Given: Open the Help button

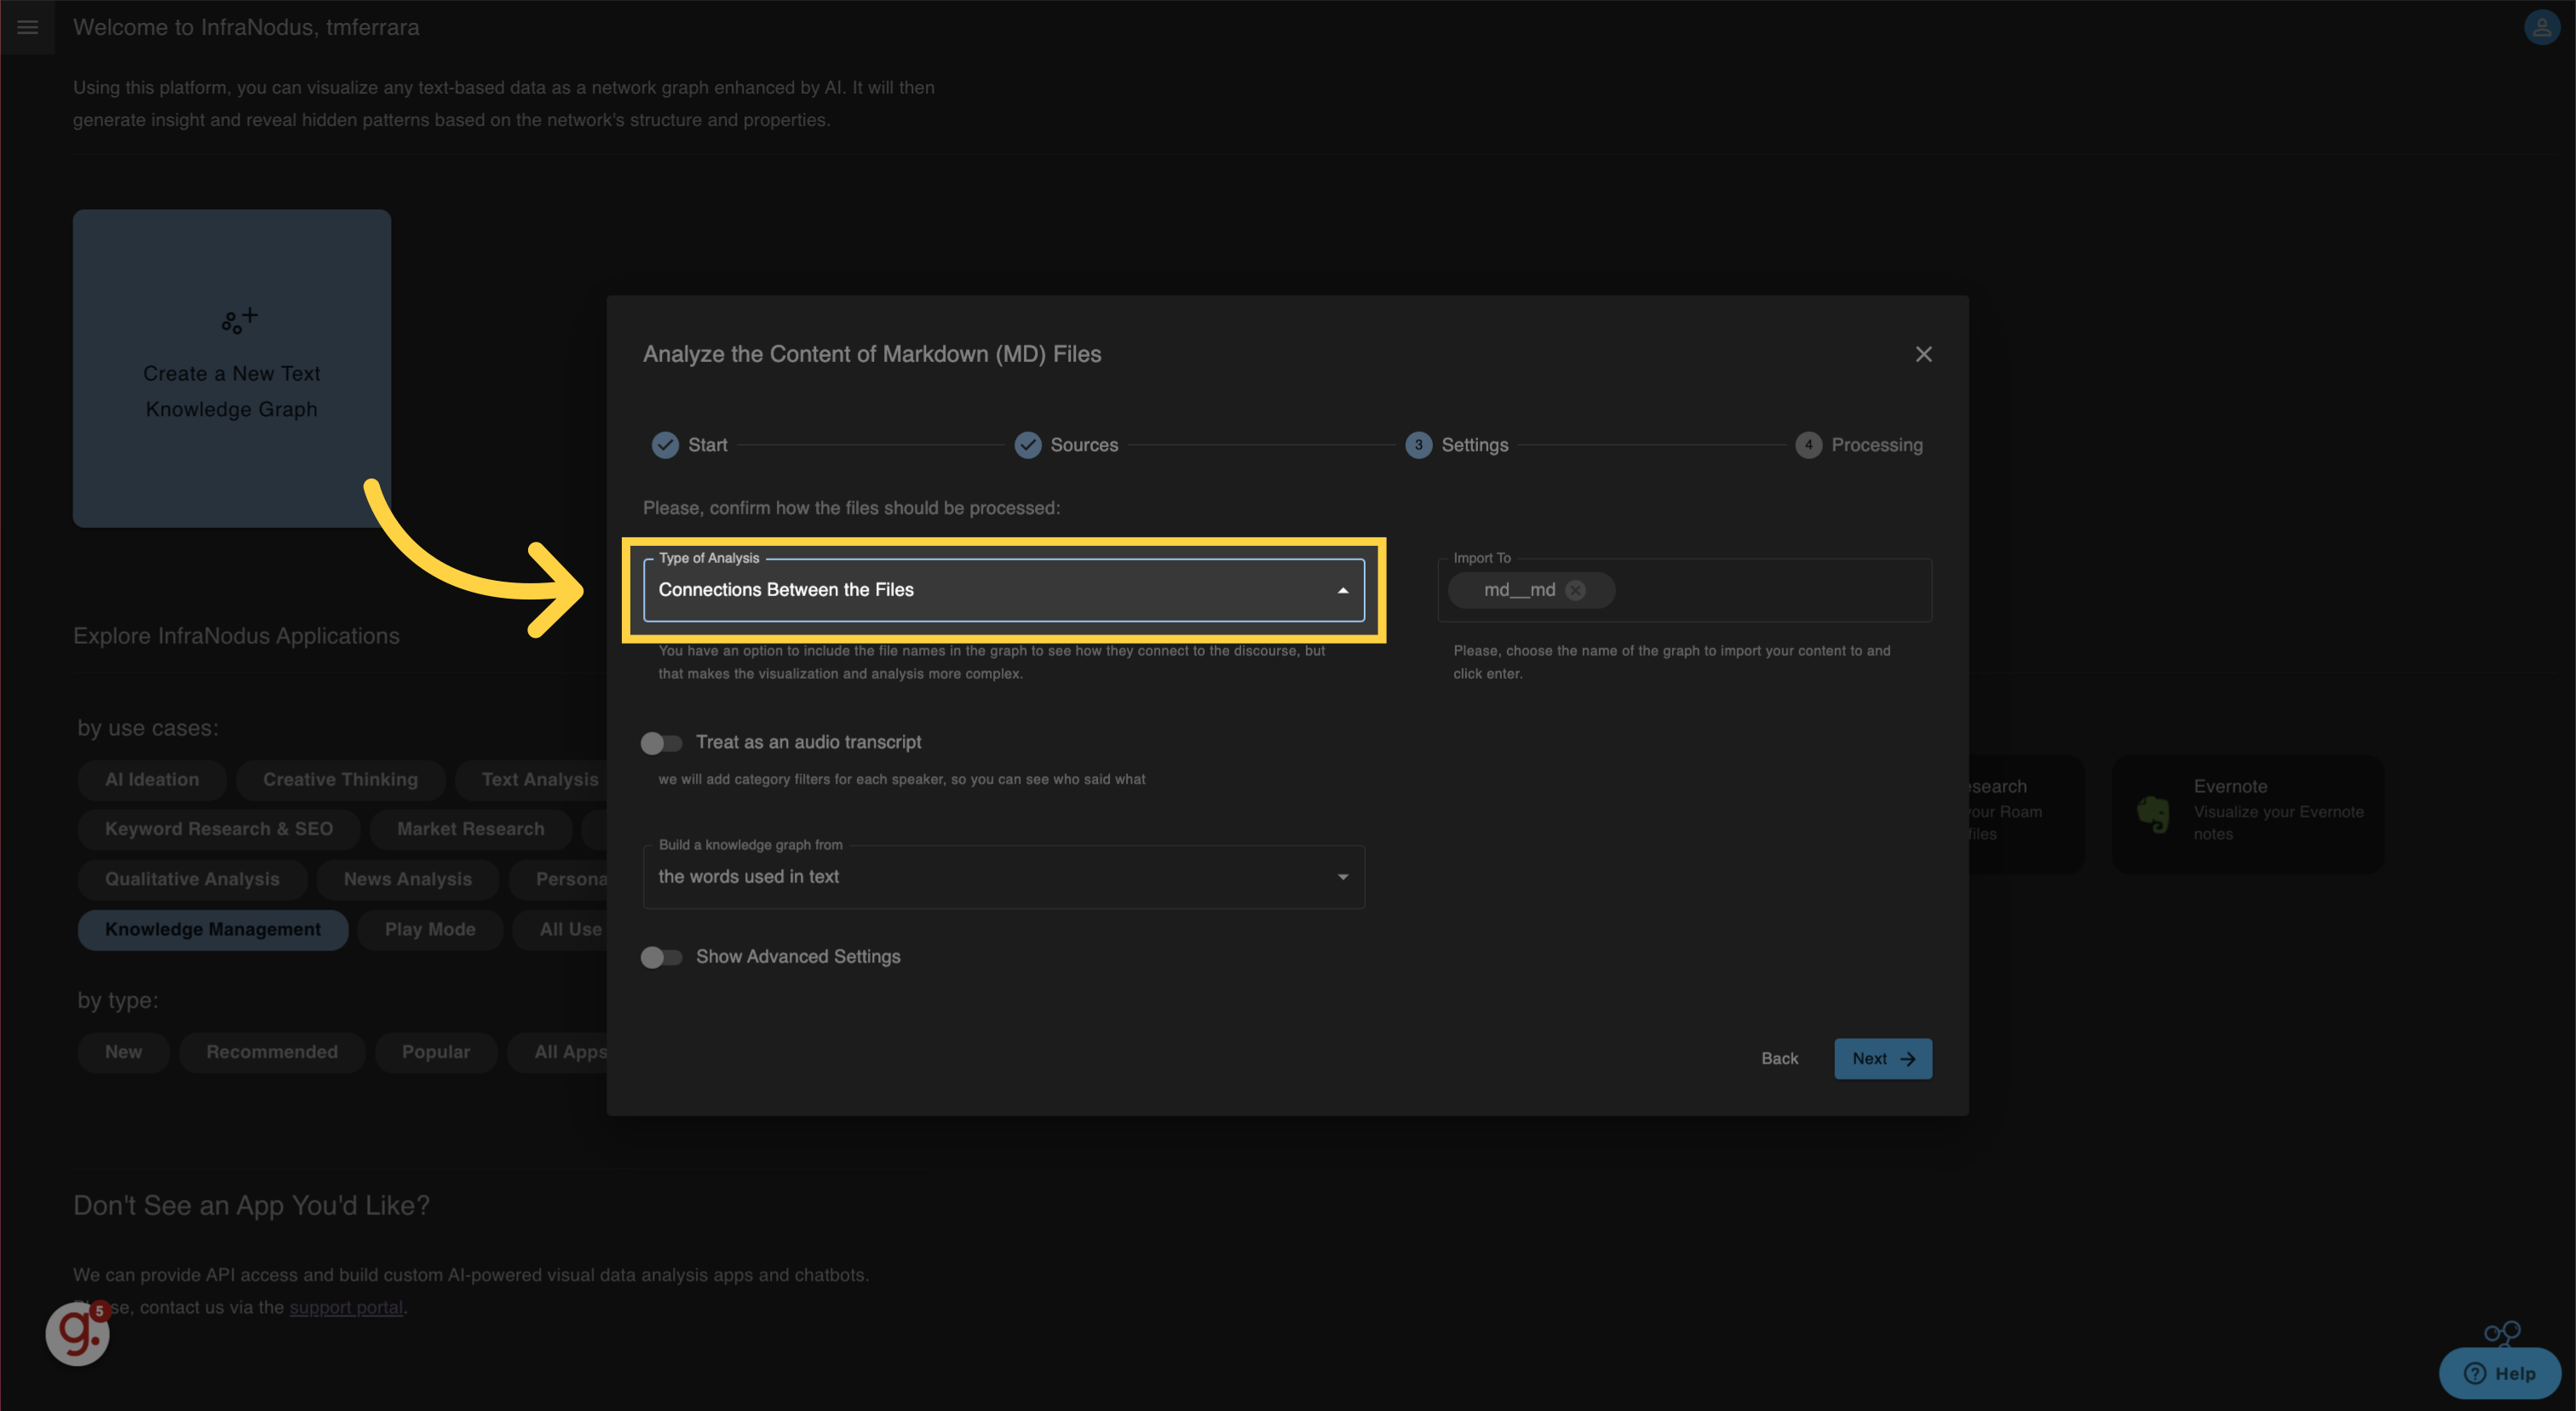Looking at the screenshot, I should [x=2499, y=1373].
